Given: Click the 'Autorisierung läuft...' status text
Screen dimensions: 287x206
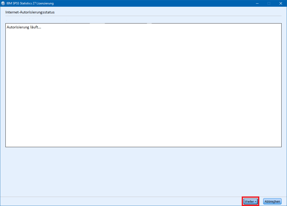Looking at the screenshot, I should pos(24,27).
